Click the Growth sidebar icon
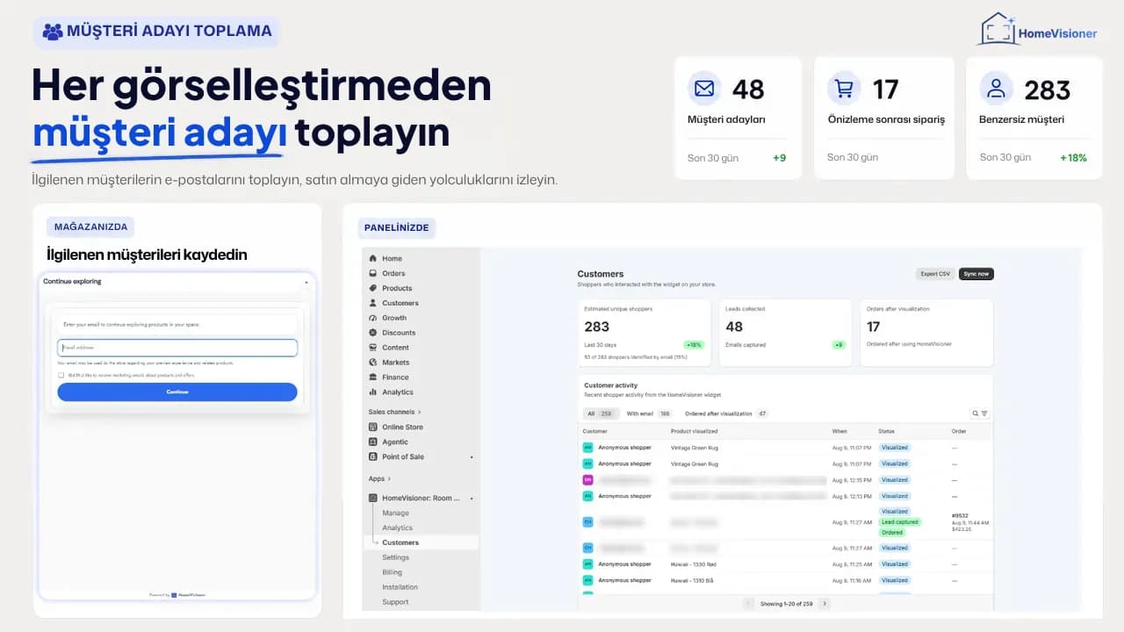Image resolution: width=1124 pixels, height=632 pixels. [x=373, y=318]
